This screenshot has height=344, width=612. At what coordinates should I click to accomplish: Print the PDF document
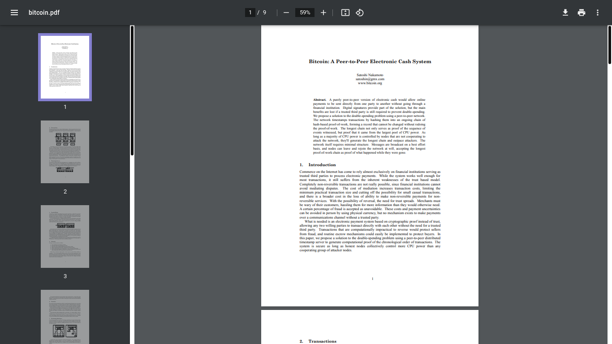click(582, 13)
